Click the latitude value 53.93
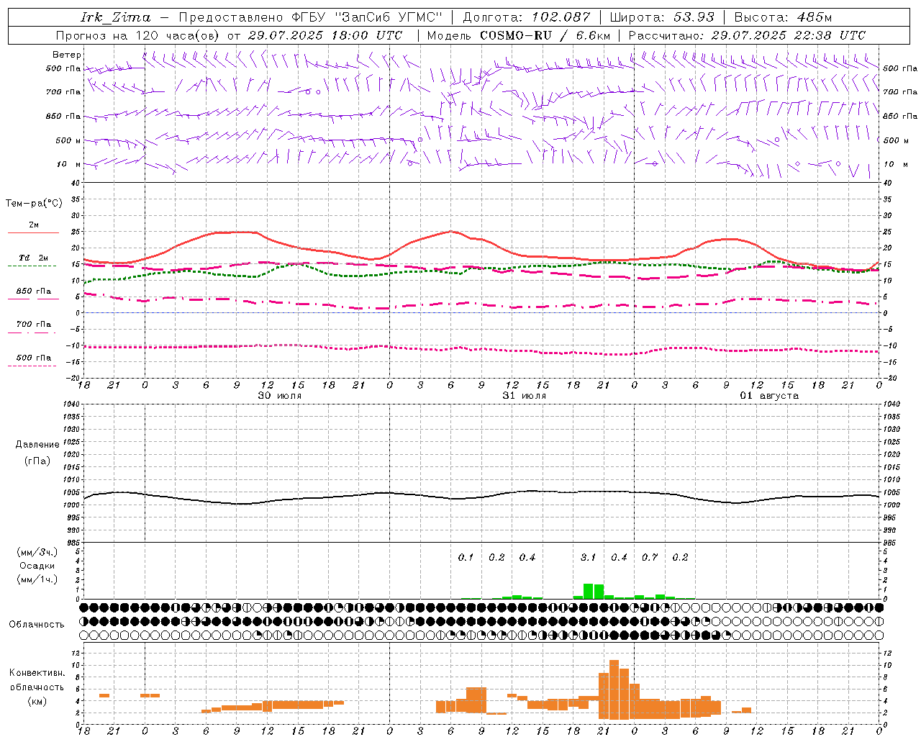Viewport: 921px width, 737px height. pyautogui.click(x=694, y=17)
